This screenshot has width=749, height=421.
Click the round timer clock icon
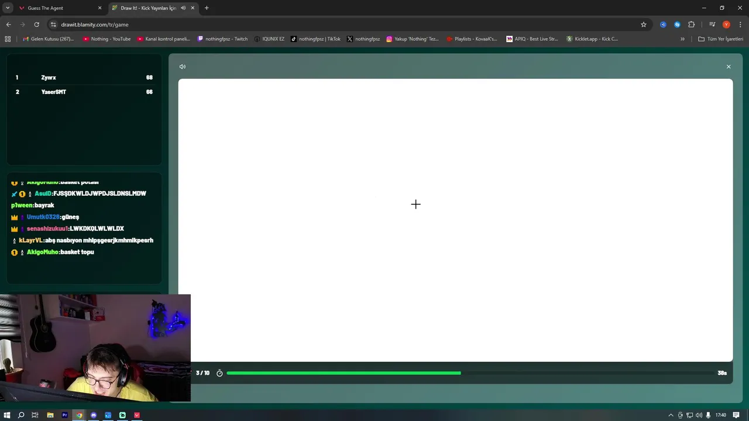pyautogui.click(x=219, y=373)
